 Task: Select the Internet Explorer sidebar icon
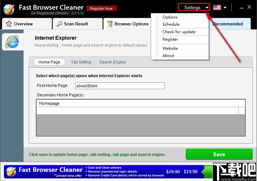(x=12, y=42)
